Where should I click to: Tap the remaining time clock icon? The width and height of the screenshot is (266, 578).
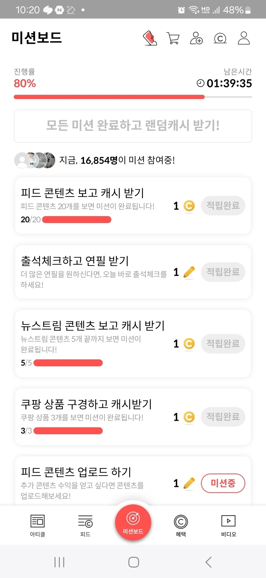click(x=200, y=84)
